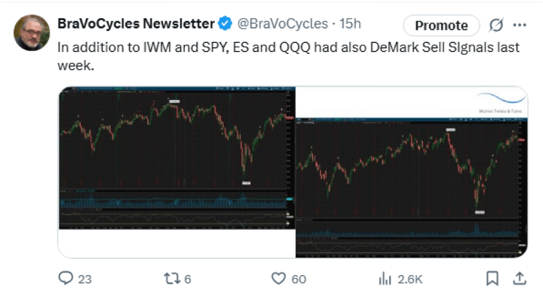The image size is (543, 297).
Task: Click the Promote button
Action: click(x=441, y=25)
